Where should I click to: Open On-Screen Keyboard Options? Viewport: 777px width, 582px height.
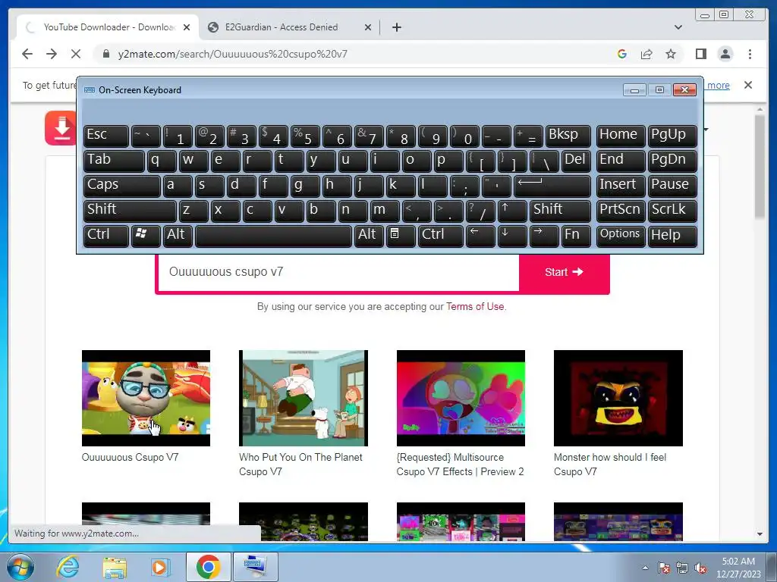pos(621,236)
